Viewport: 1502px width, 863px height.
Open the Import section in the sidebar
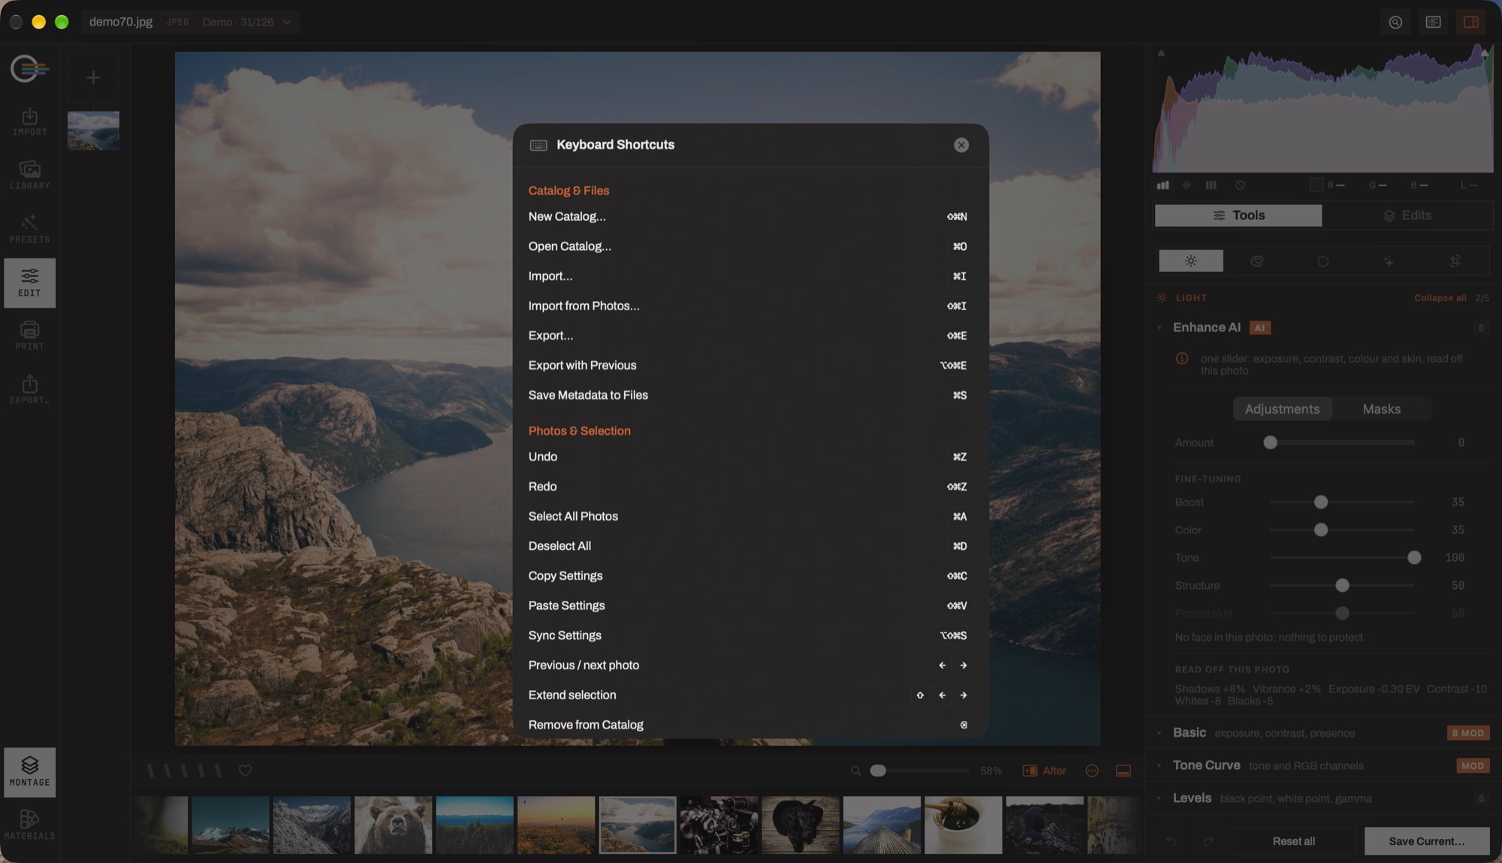click(x=29, y=122)
